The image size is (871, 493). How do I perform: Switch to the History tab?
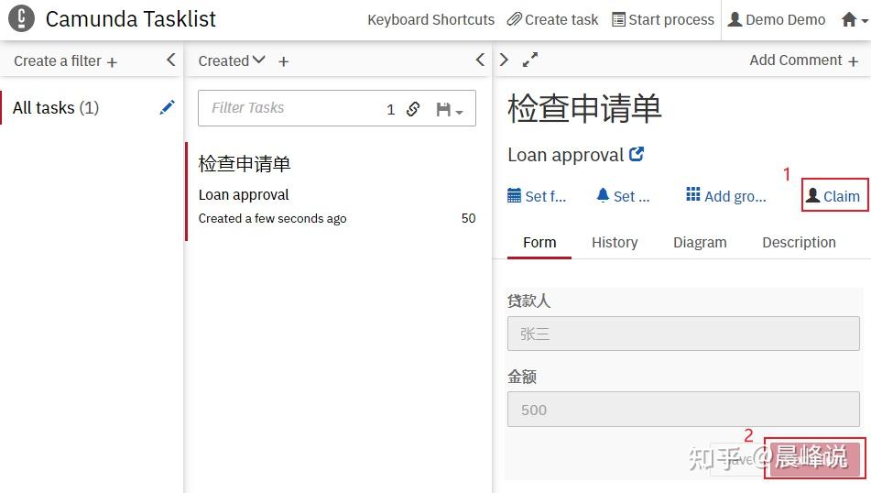(x=615, y=242)
